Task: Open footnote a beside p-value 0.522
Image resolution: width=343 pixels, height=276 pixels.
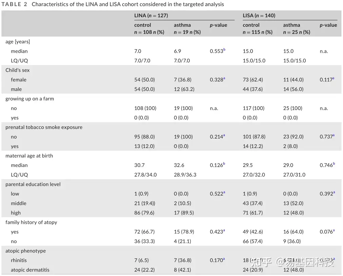Action: point(224,192)
